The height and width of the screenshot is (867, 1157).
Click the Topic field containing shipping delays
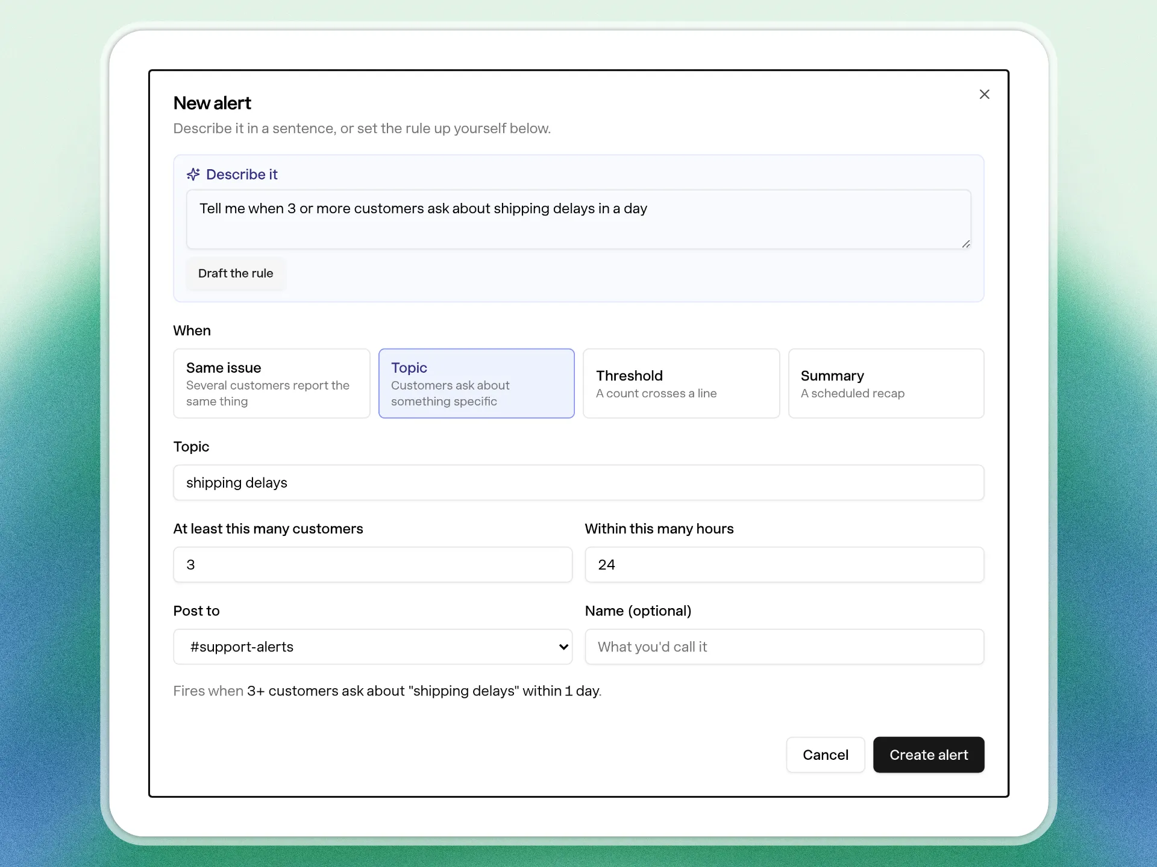click(x=578, y=482)
